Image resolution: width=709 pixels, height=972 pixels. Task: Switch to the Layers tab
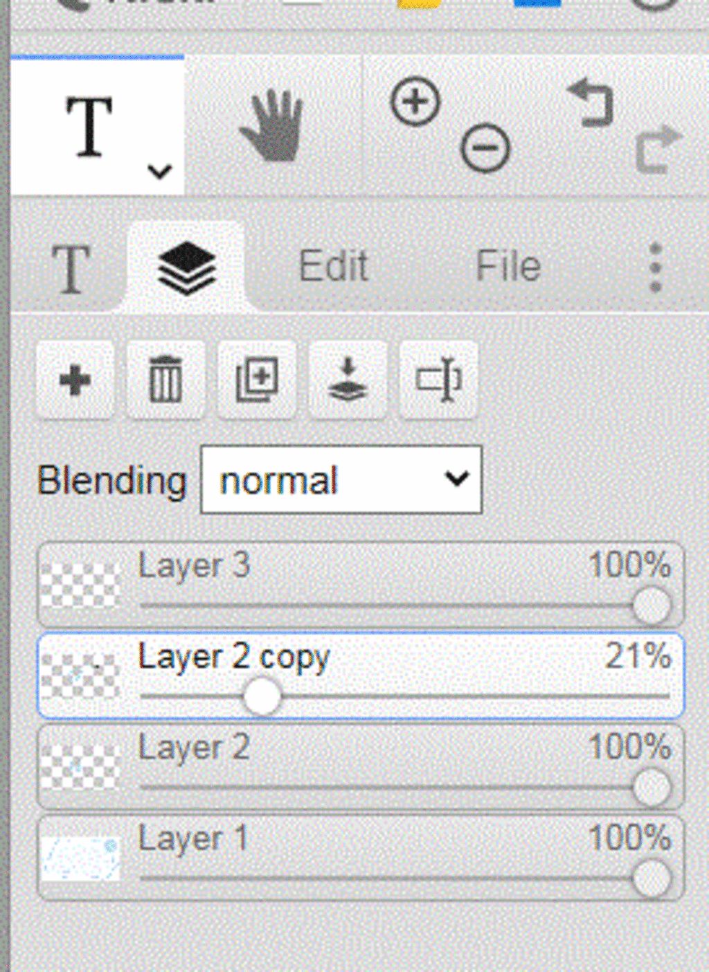[x=187, y=268]
